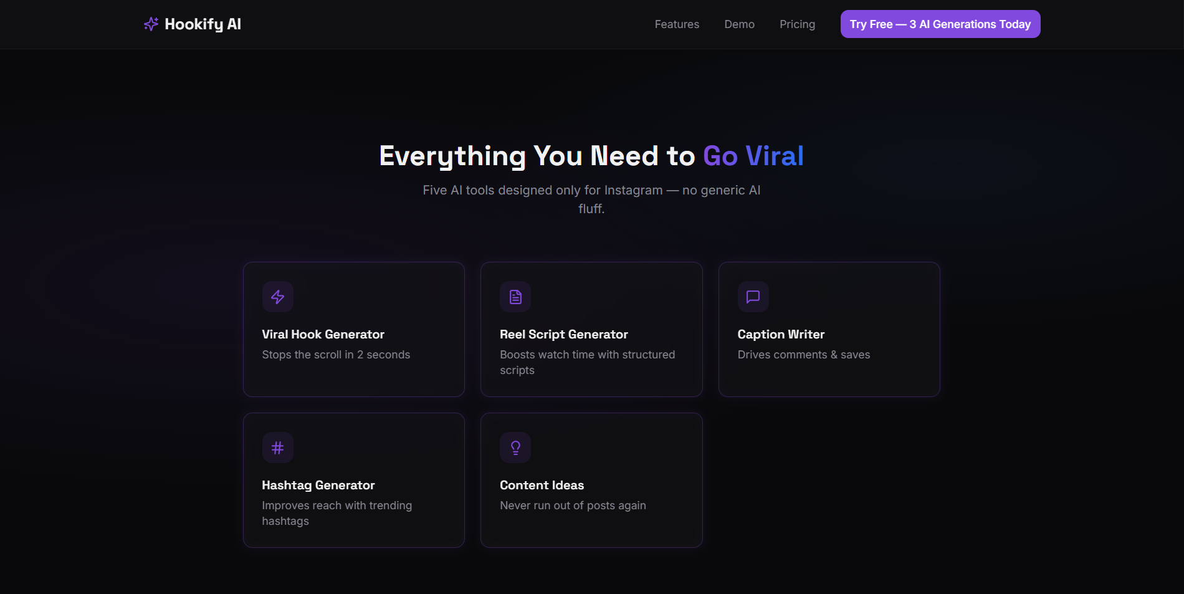Select the Reel Script Generator card
1184x594 pixels.
click(591, 329)
